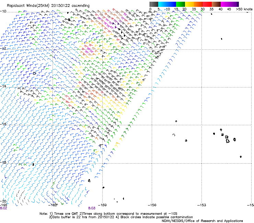The width and height of the screenshot is (254, 223).
Task: Click the '-156' longitude axis label
Action: (152, 205)
